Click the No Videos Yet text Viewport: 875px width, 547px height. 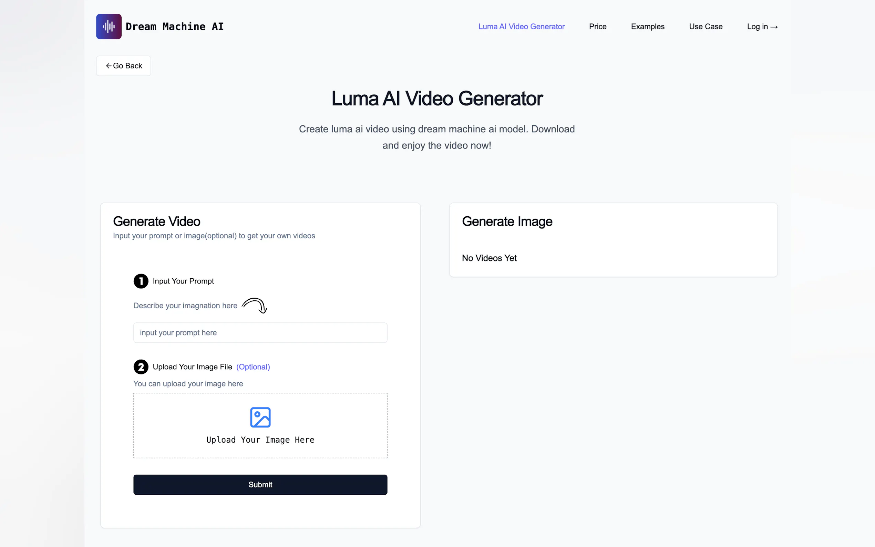[489, 258]
